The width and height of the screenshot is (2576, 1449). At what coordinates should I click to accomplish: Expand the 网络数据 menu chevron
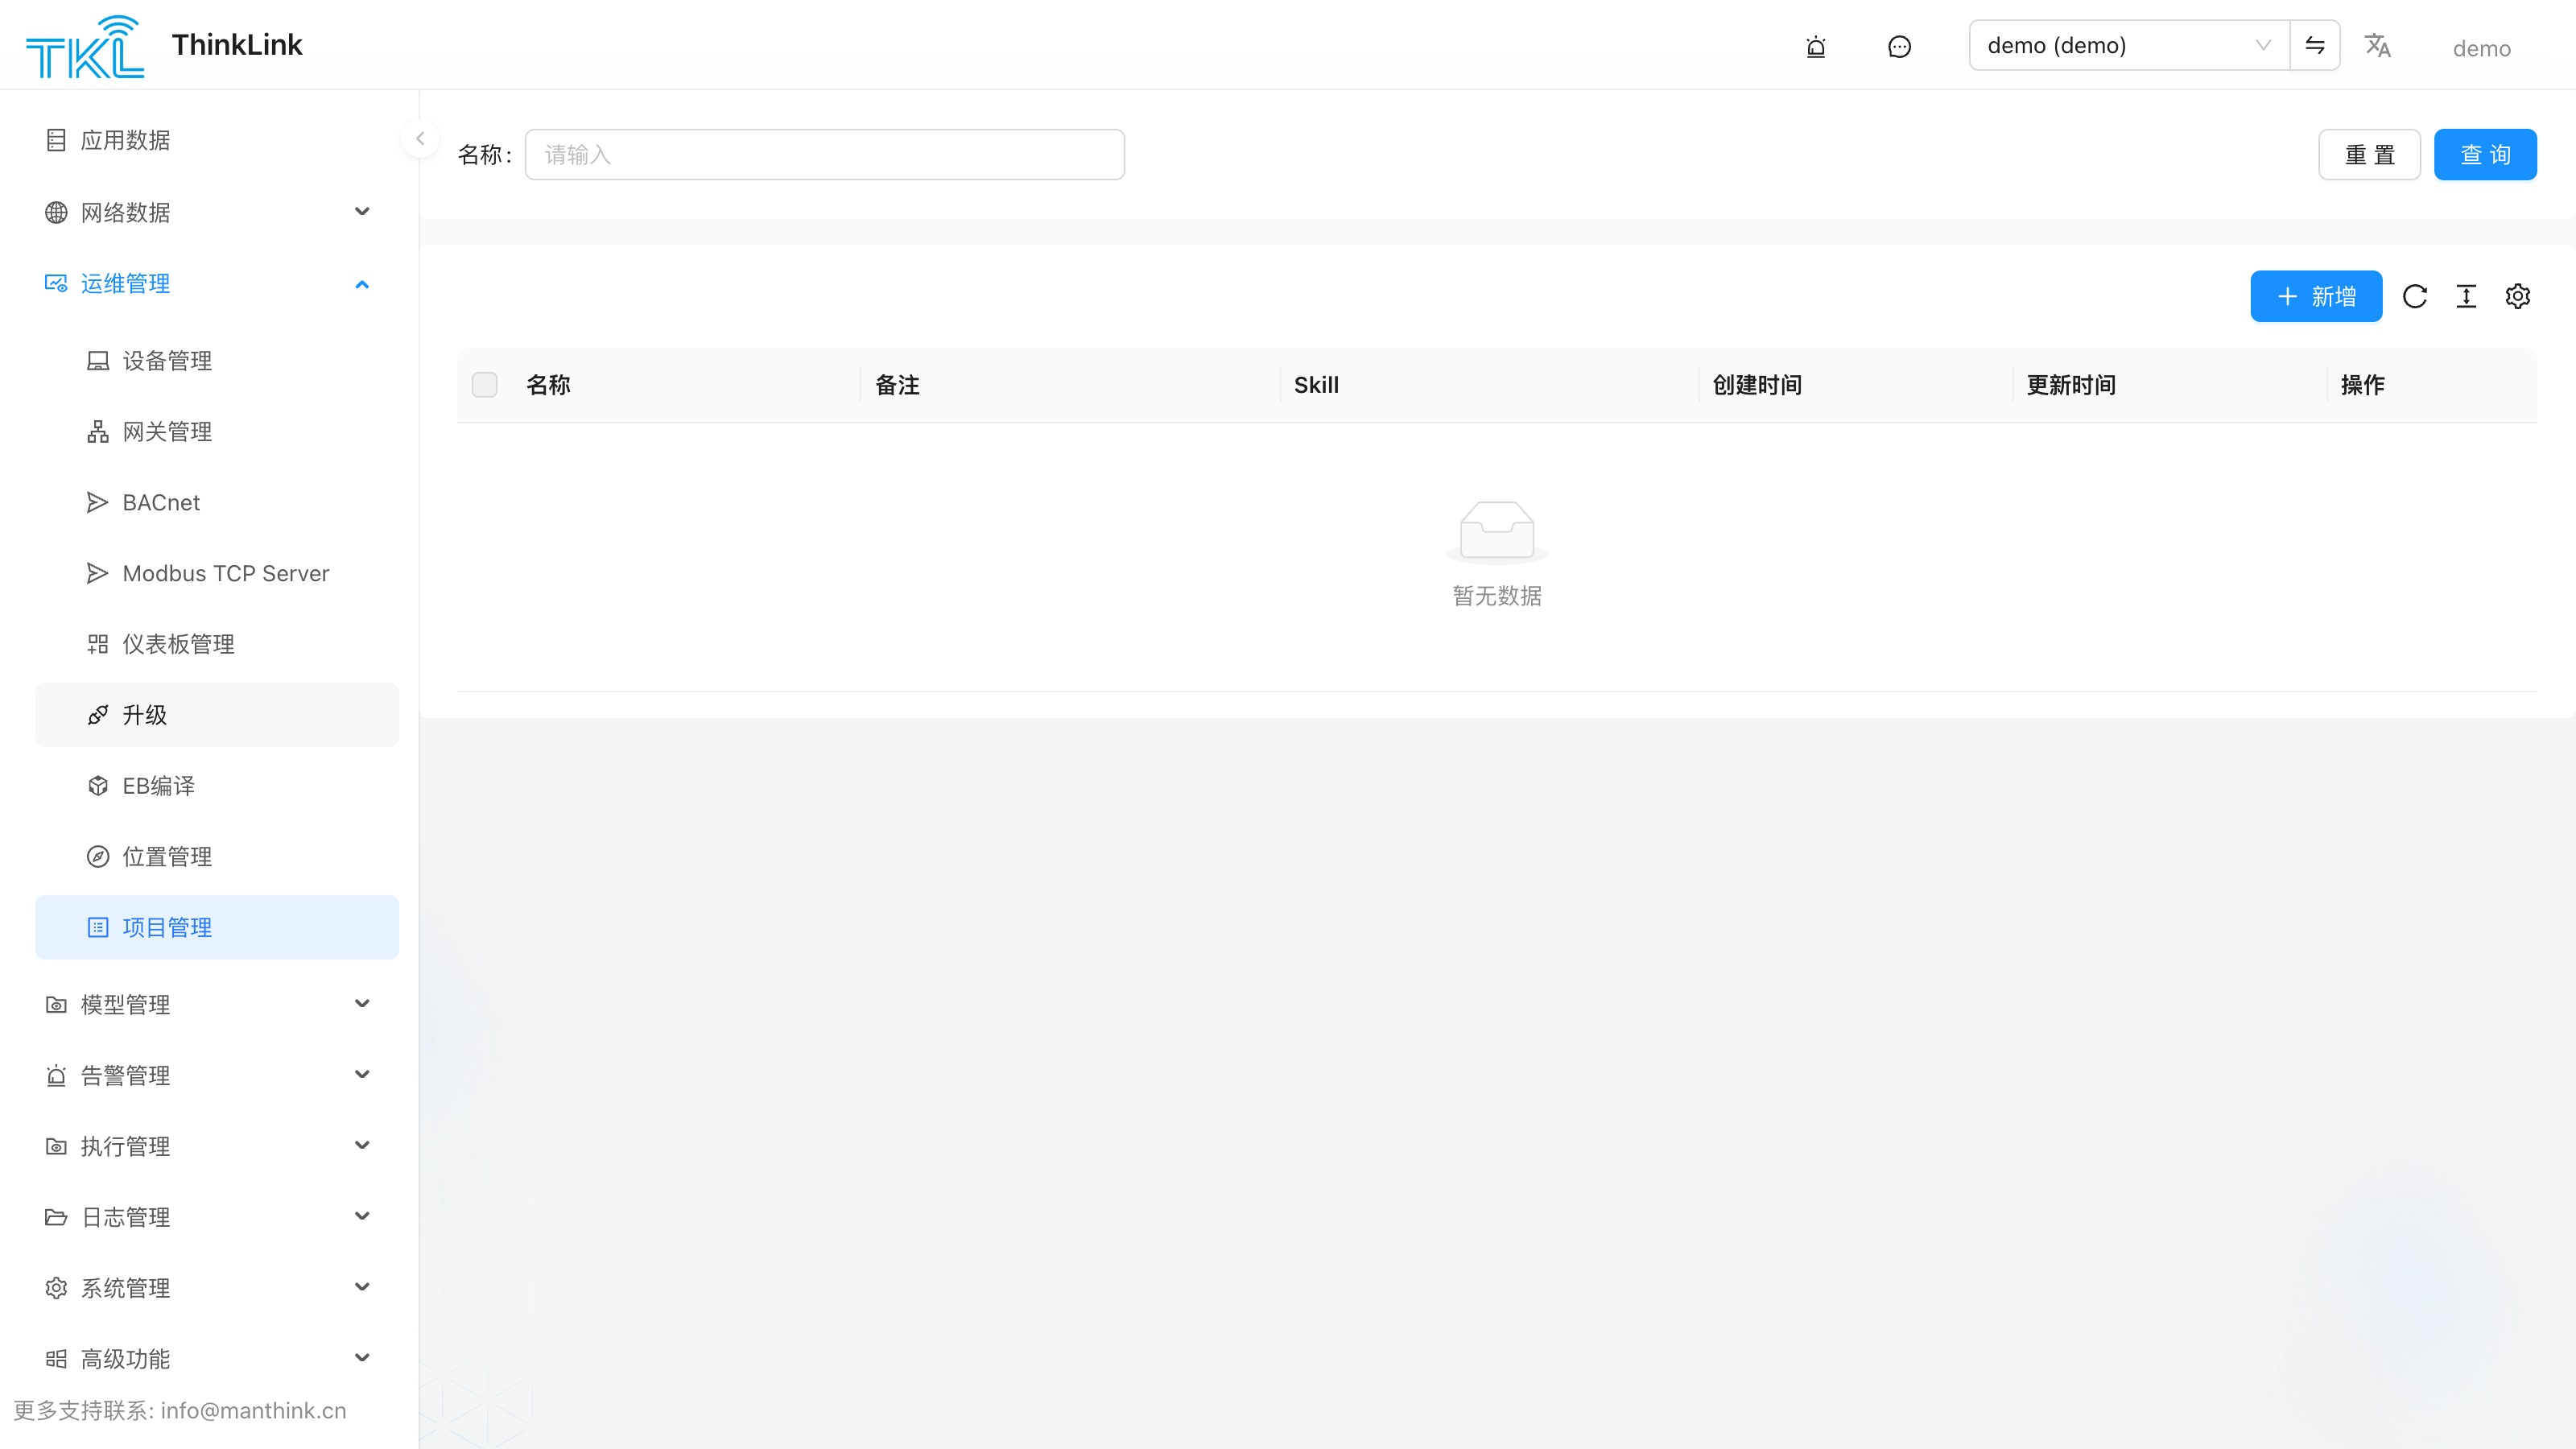(x=362, y=212)
